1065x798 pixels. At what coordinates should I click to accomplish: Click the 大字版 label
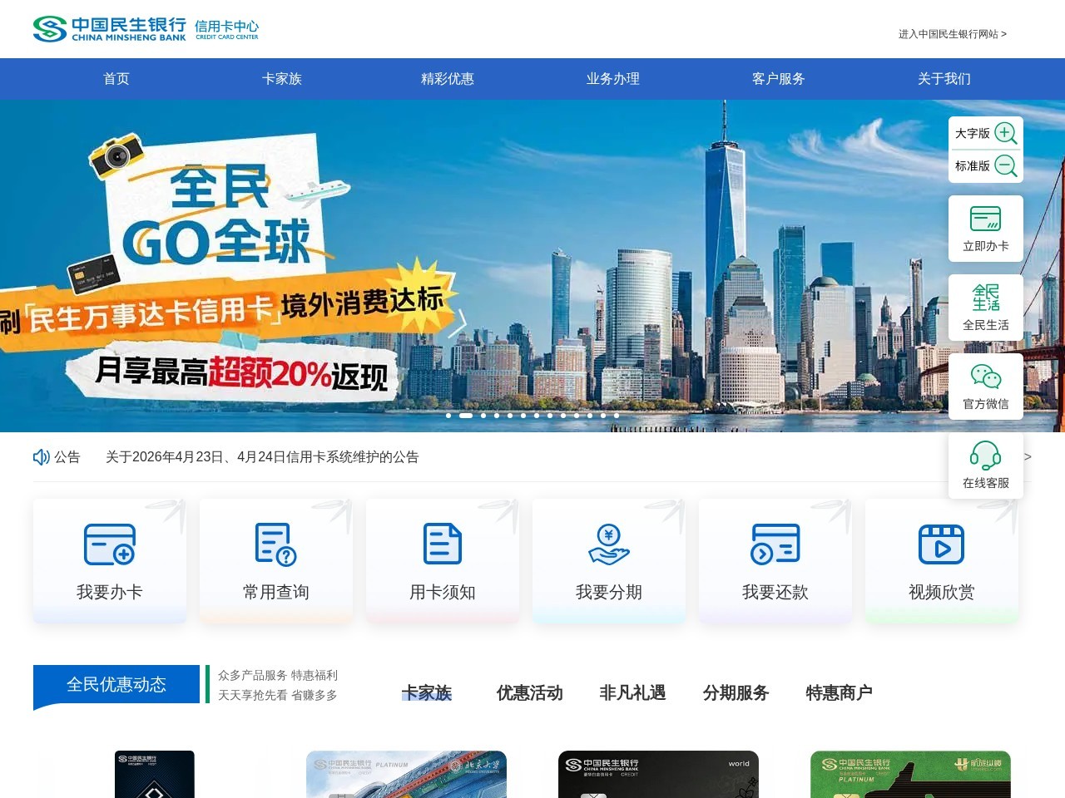tap(973, 133)
